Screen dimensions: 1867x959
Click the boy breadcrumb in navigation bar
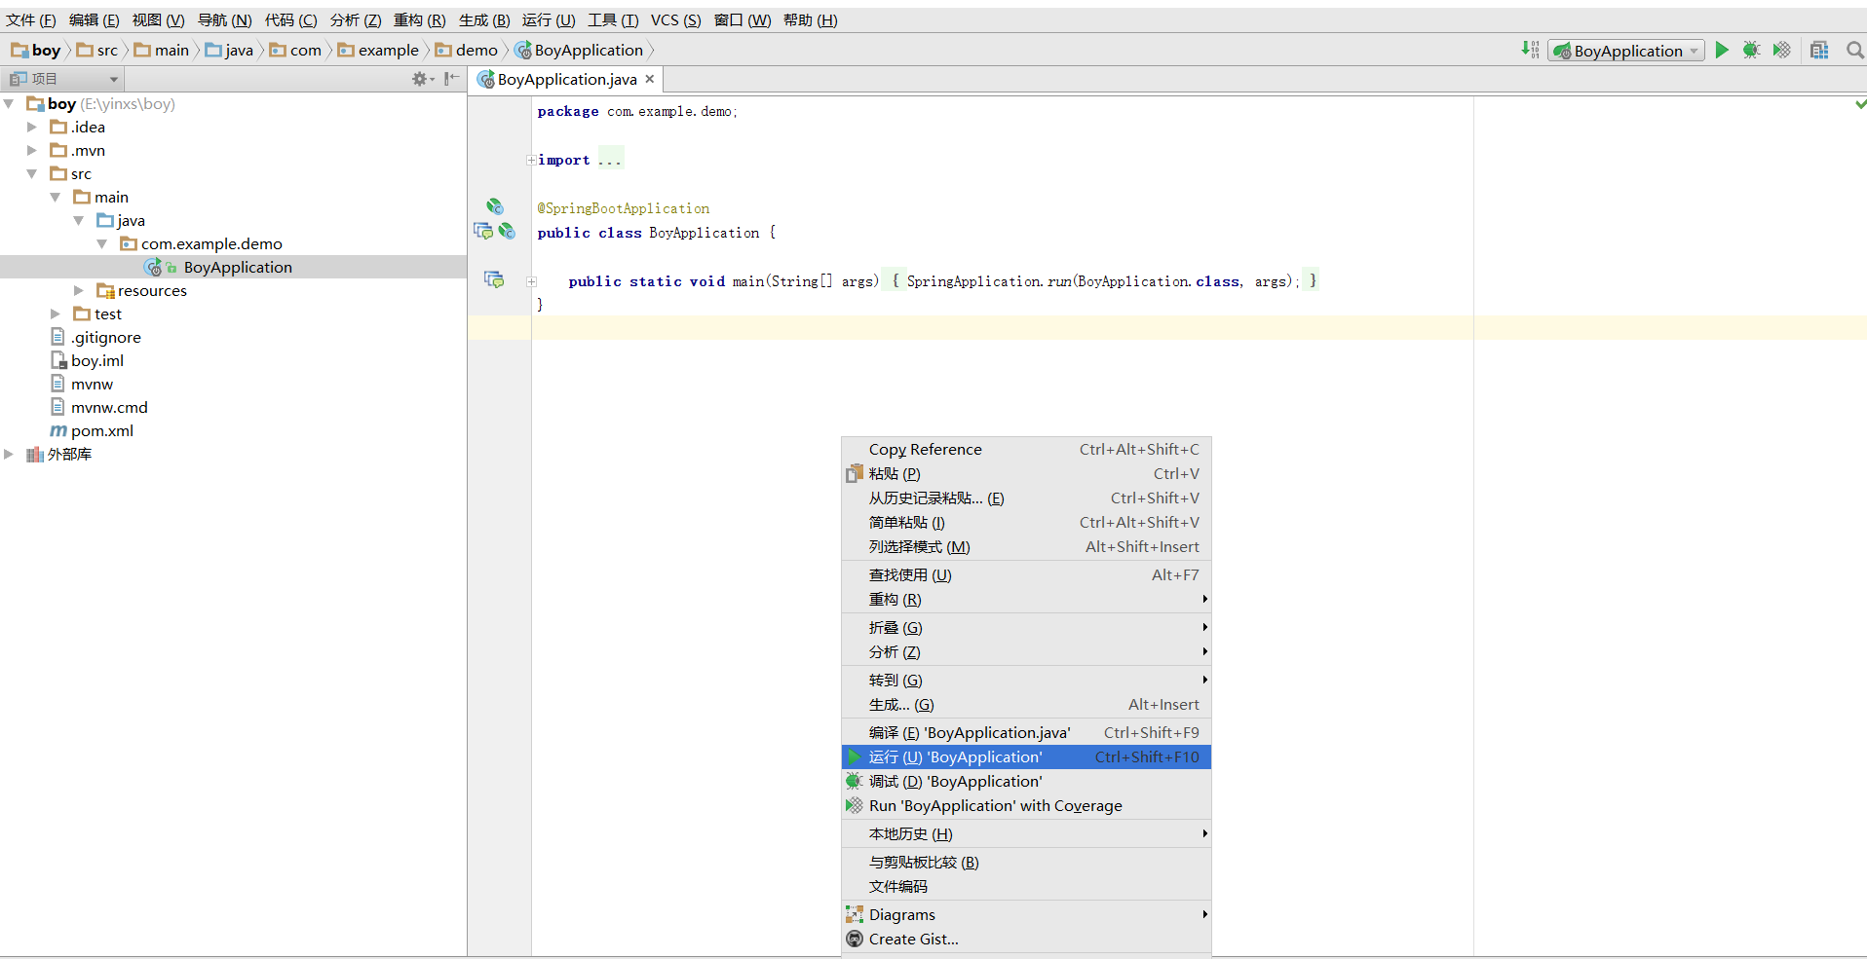click(x=36, y=50)
